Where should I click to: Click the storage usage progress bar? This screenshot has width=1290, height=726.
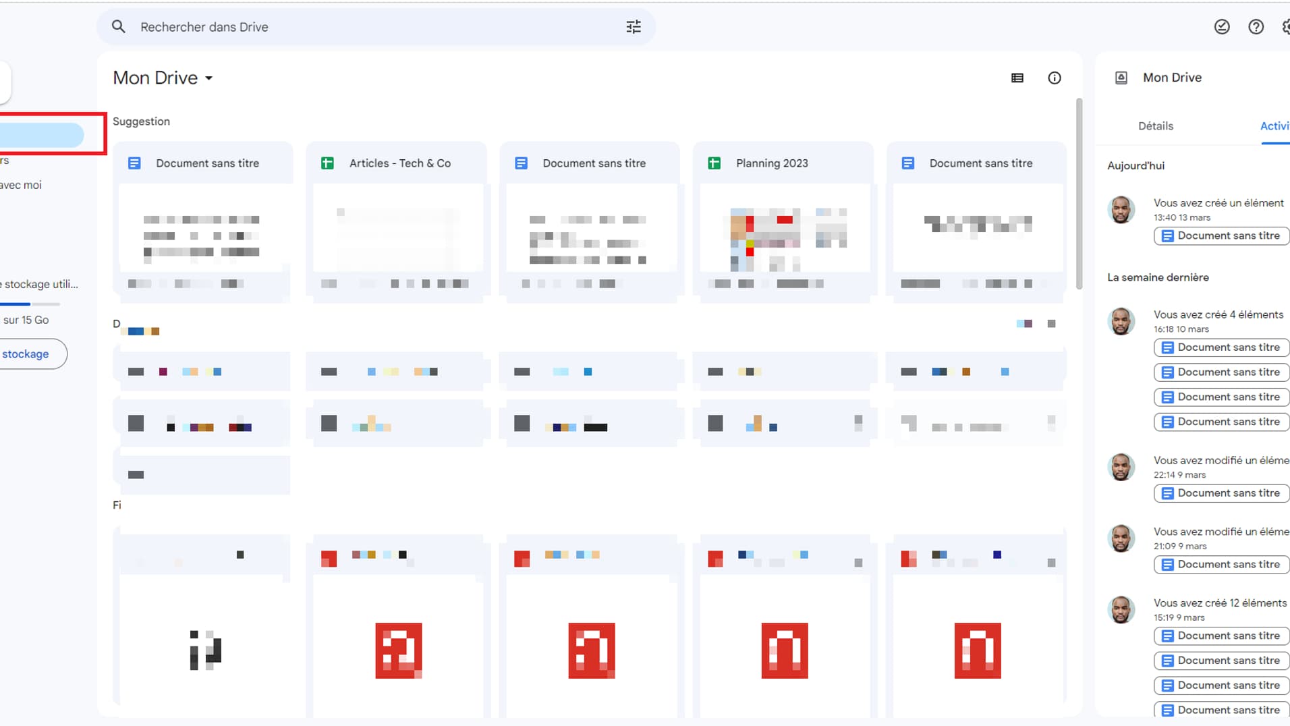(30, 304)
